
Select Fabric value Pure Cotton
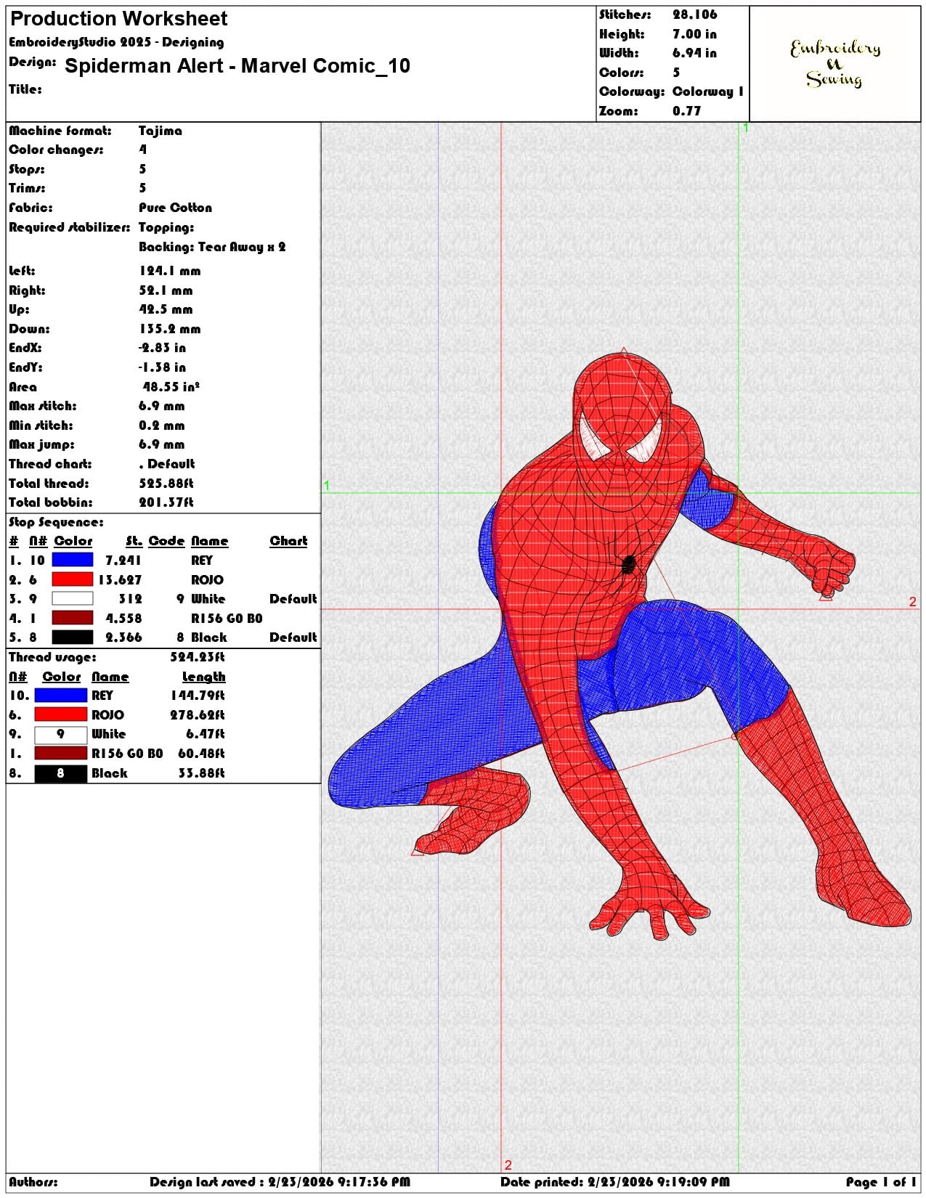pos(175,208)
